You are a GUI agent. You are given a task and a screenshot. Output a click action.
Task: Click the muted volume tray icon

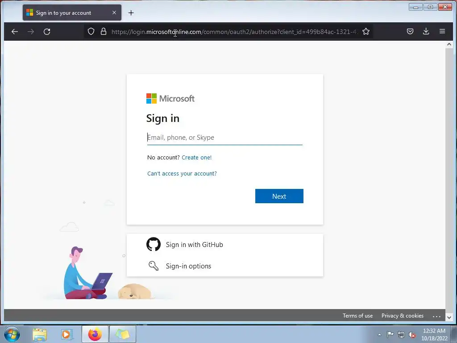(412, 335)
